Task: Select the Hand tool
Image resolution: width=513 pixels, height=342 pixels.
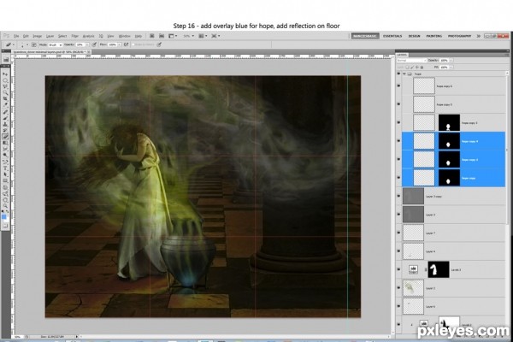Action: click(6, 200)
